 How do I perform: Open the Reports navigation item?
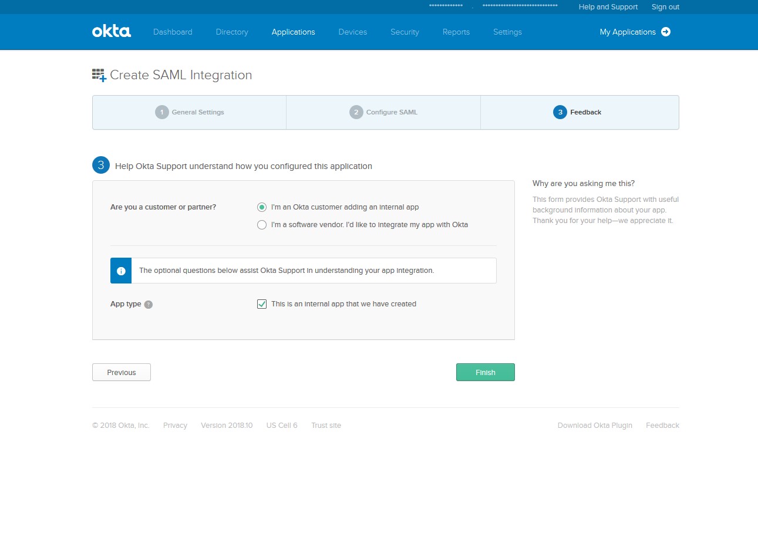(x=456, y=32)
